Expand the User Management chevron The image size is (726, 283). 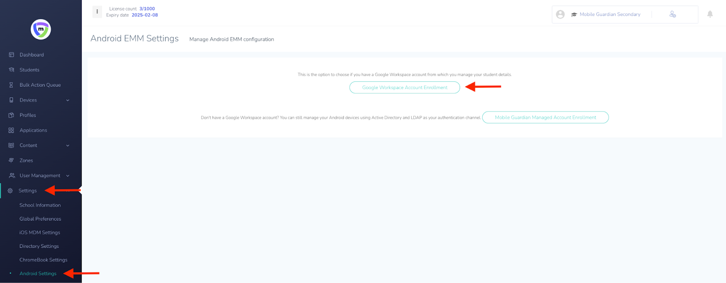point(68,175)
